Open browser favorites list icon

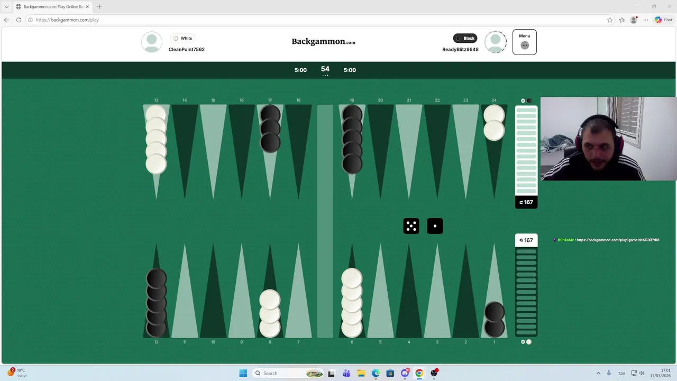[x=622, y=20]
